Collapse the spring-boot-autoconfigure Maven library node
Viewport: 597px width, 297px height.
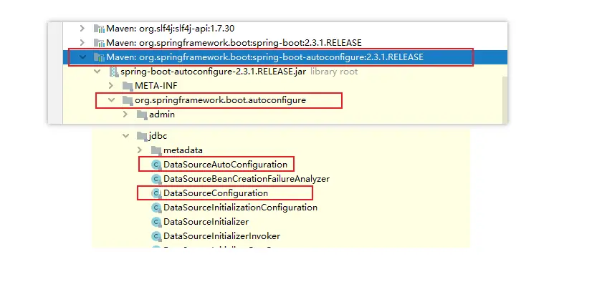click(x=82, y=57)
